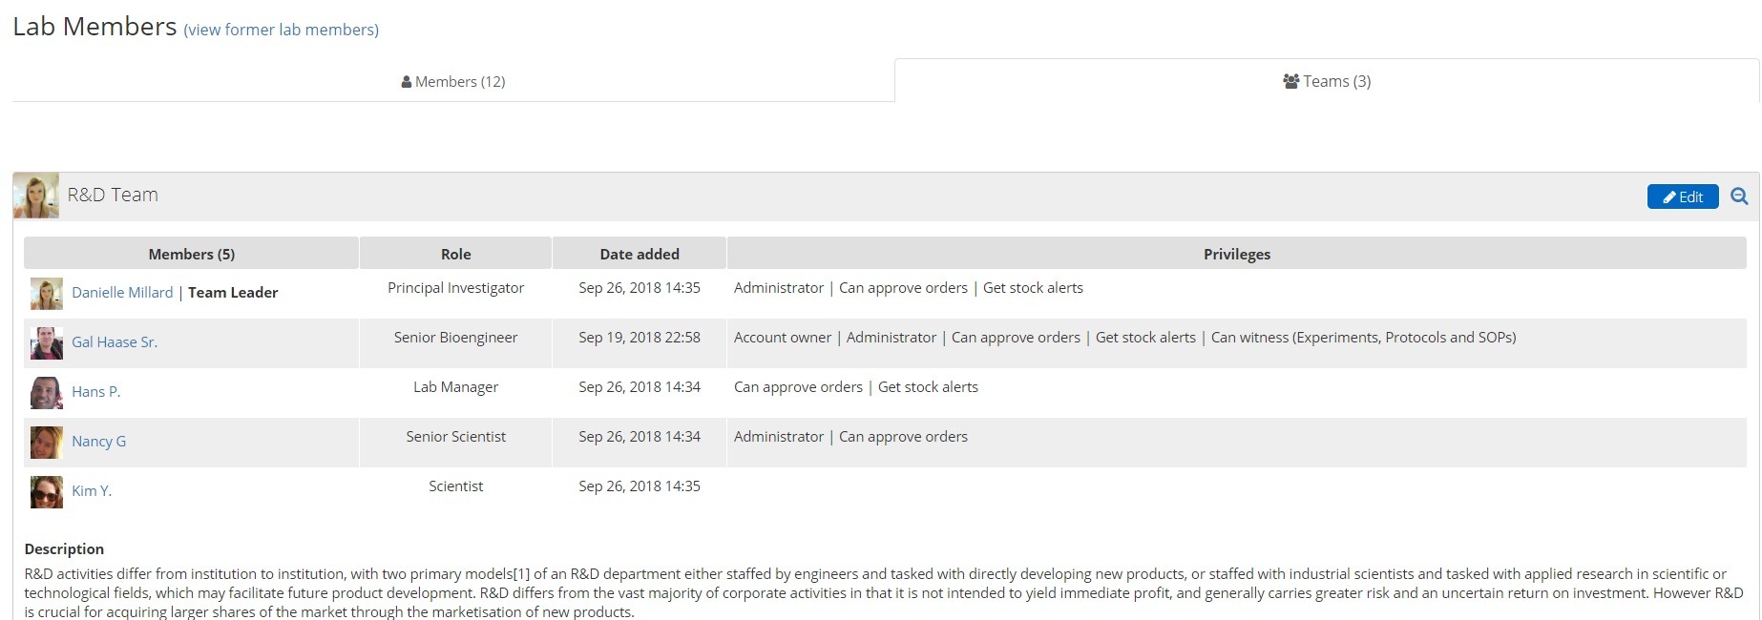Click the group icon on the Teams tab
This screenshot has height=620, width=1762.
click(x=1290, y=81)
